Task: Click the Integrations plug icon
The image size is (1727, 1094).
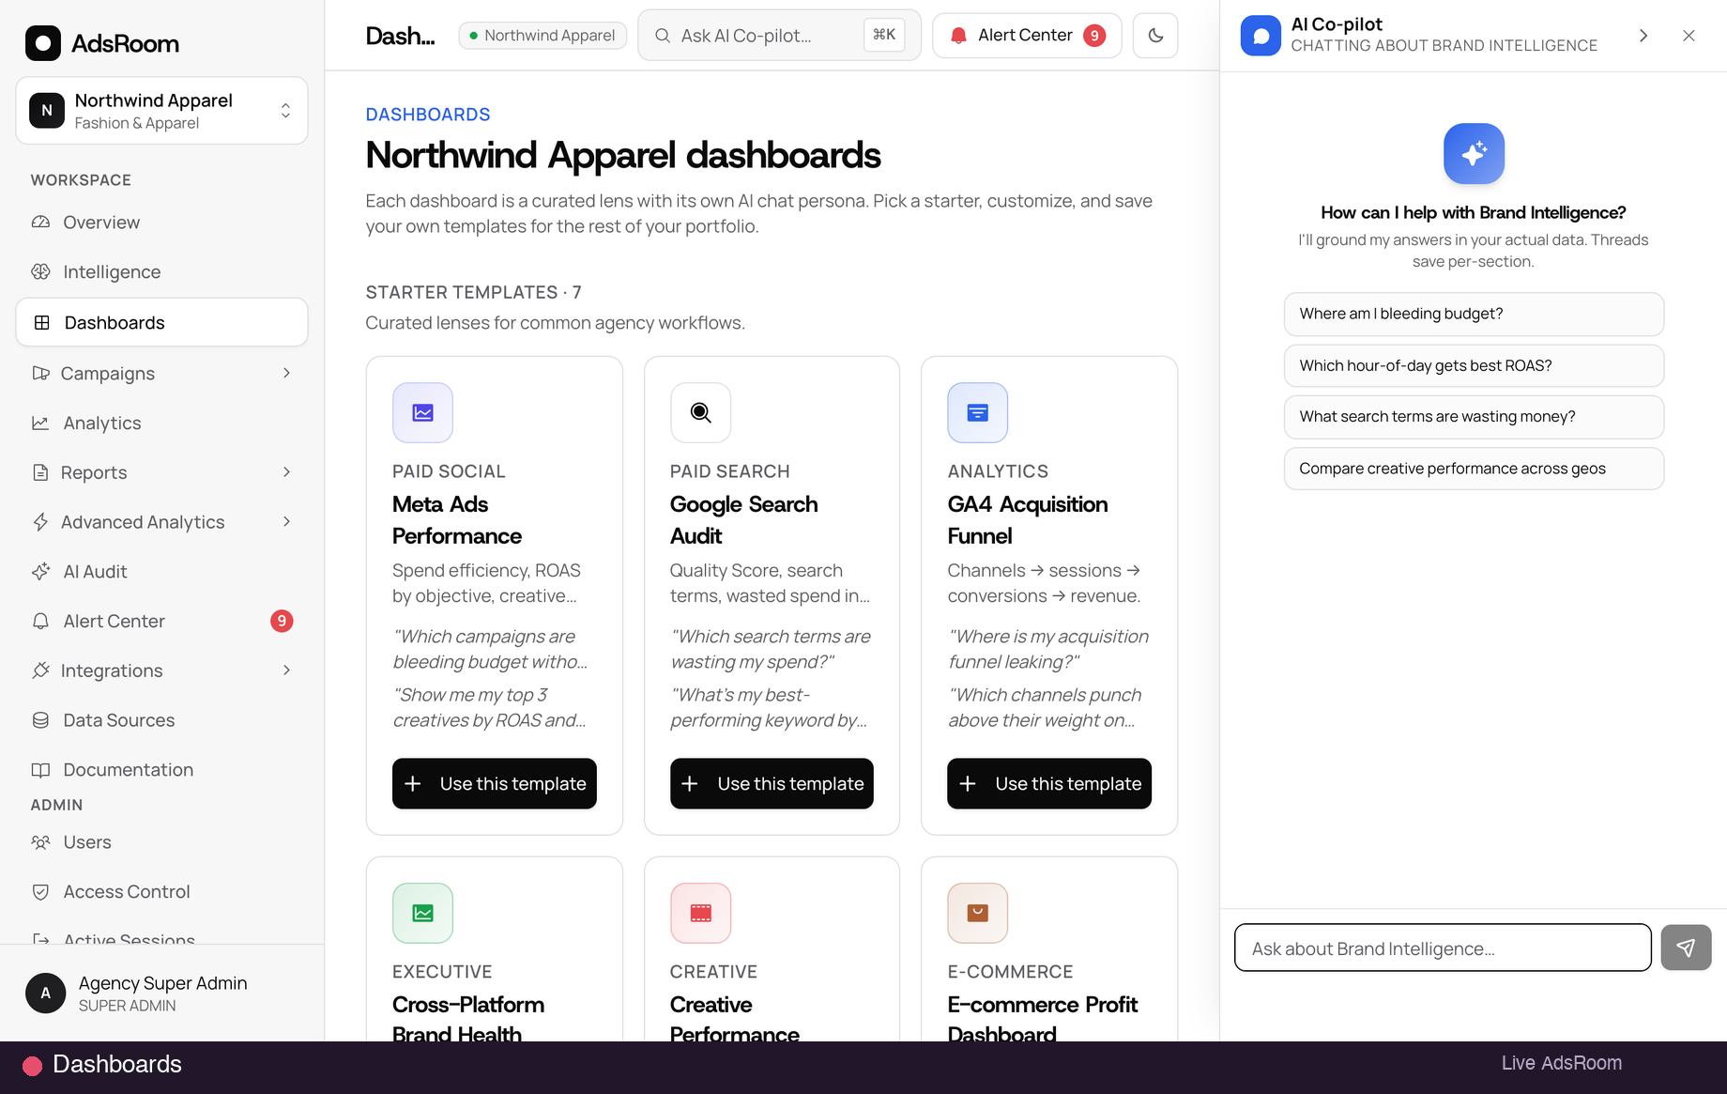Action: (x=40, y=670)
